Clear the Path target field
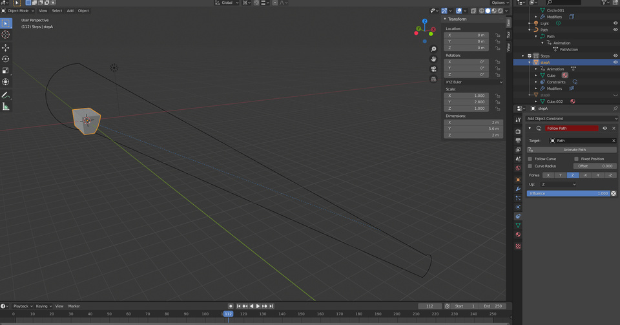This screenshot has height=325, width=620. click(x=614, y=141)
